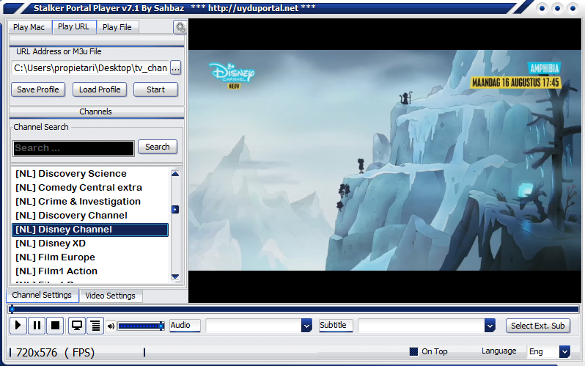The height and width of the screenshot is (366, 585).
Task: Open the Video Settings tab
Action: tap(111, 296)
